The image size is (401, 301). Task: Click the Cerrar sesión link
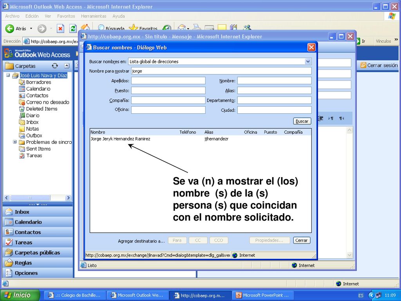click(379, 65)
